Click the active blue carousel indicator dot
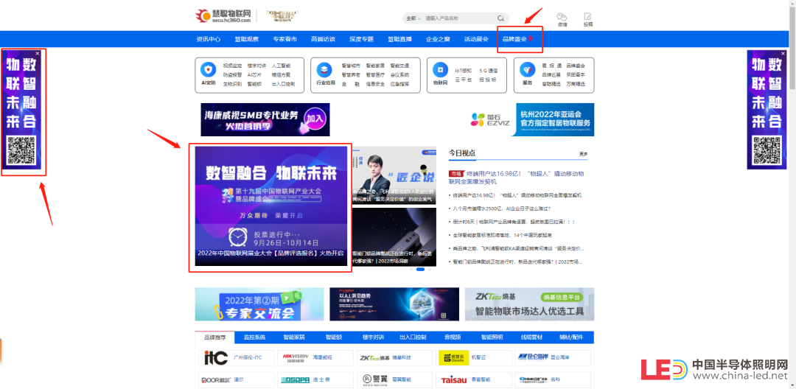 420,270
